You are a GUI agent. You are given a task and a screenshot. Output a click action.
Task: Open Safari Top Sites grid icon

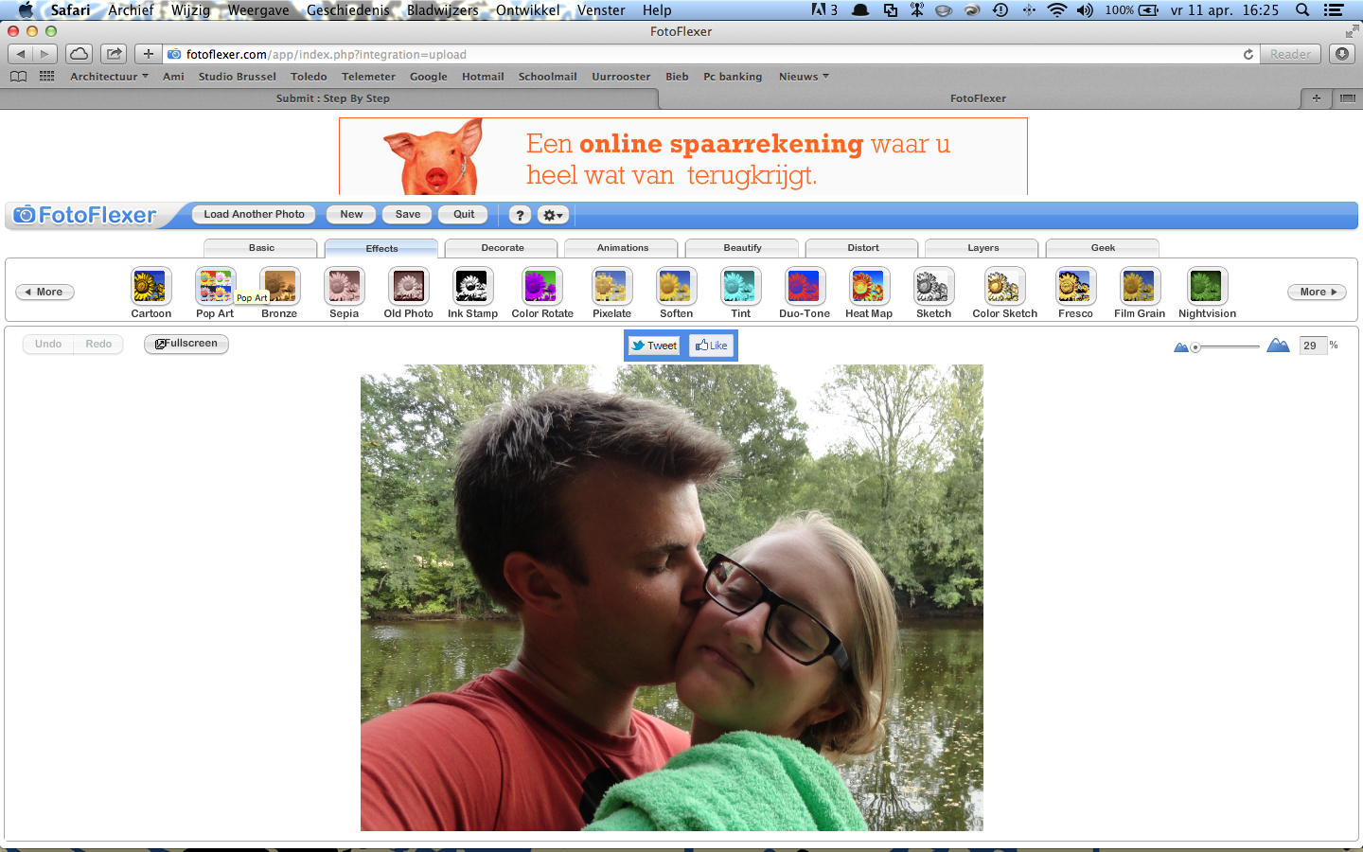coord(46,77)
